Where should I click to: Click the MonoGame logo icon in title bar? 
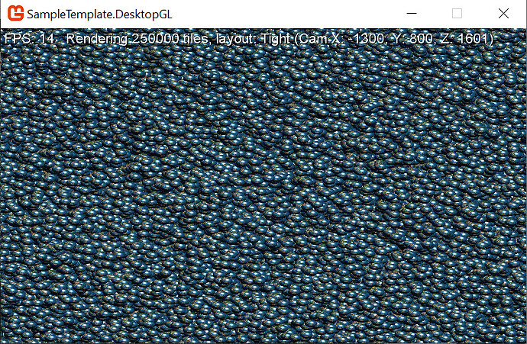(x=15, y=14)
